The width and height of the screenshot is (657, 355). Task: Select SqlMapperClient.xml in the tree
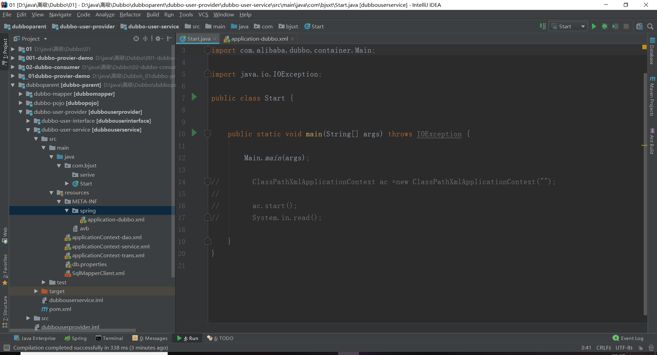[x=95, y=273]
